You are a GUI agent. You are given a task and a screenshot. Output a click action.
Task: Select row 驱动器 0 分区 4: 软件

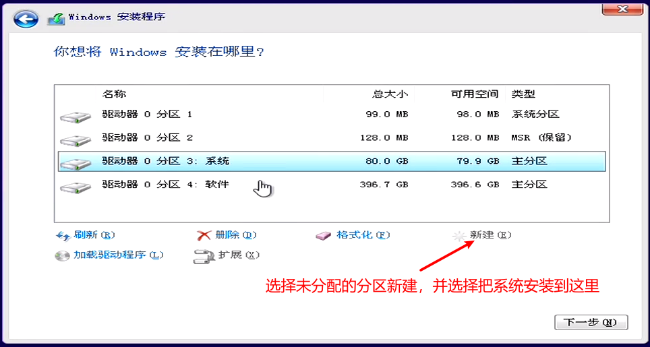click(x=332, y=184)
